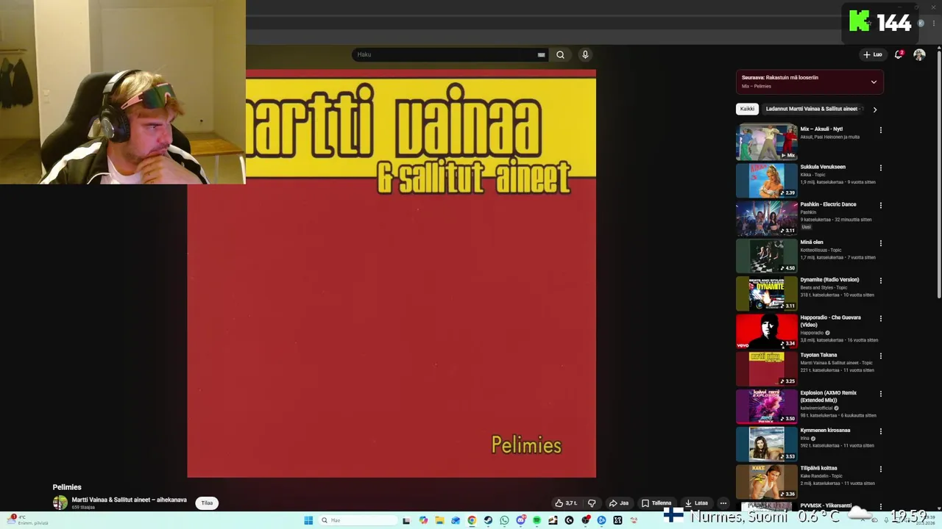The height and width of the screenshot is (529, 942).
Task: Open Martti Vainaa & Sallitut aineet channel
Action: click(129, 500)
